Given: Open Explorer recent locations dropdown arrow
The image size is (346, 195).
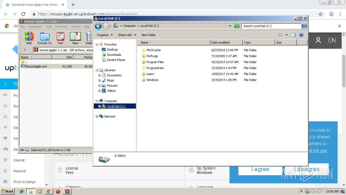Looking at the screenshot, I should (111, 26).
